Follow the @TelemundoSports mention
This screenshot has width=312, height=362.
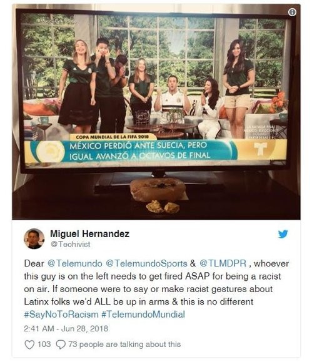coord(146,263)
